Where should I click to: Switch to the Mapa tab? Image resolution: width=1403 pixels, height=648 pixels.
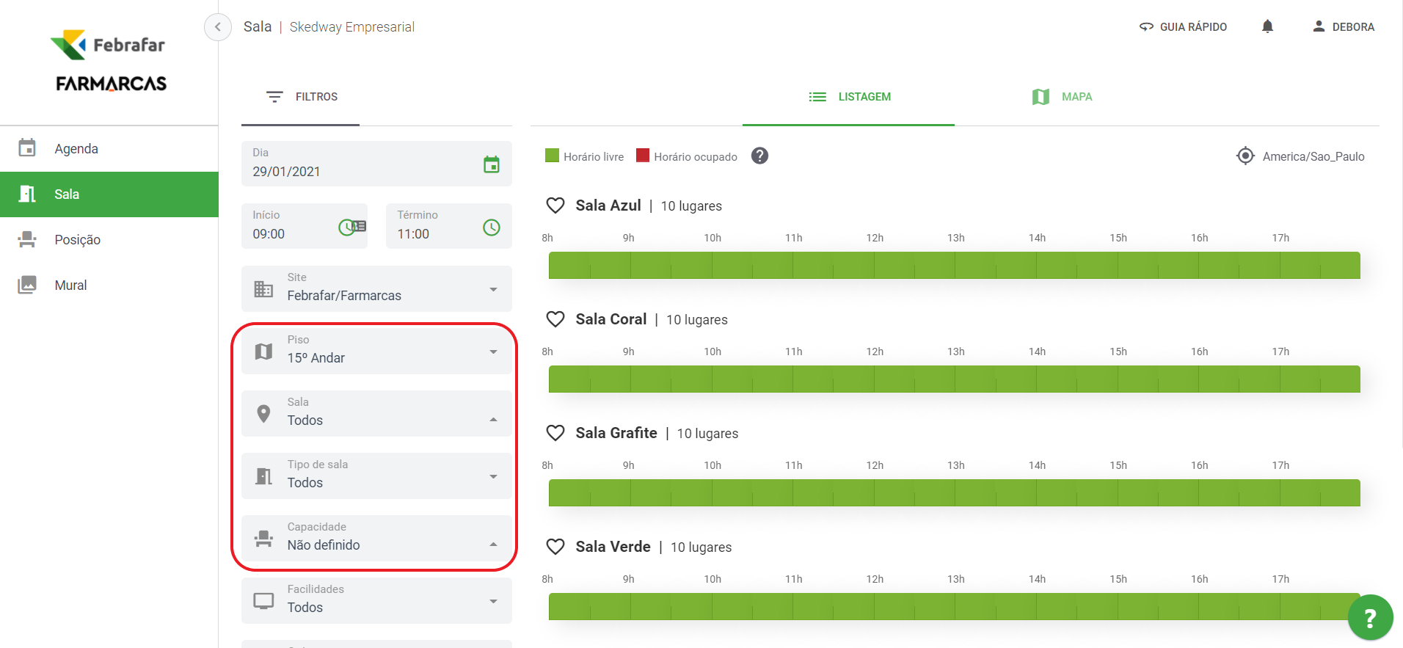1062,97
